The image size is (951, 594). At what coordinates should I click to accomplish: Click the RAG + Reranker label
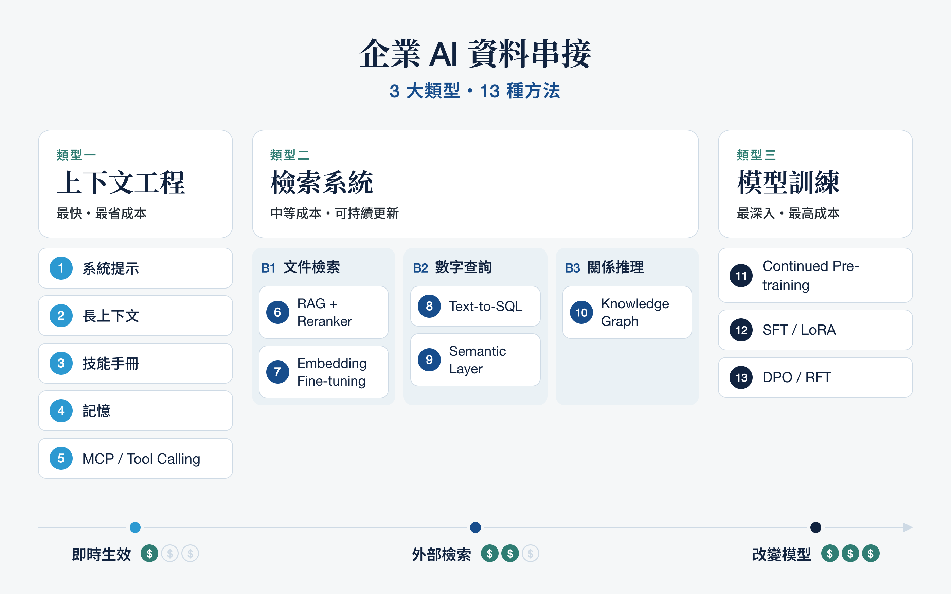(x=324, y=312)
